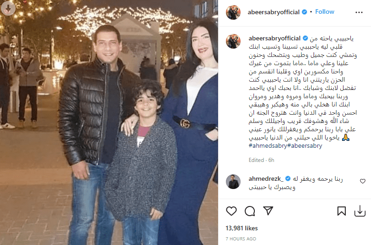Open abeersabryofficial profile from header username

point(274,12)
